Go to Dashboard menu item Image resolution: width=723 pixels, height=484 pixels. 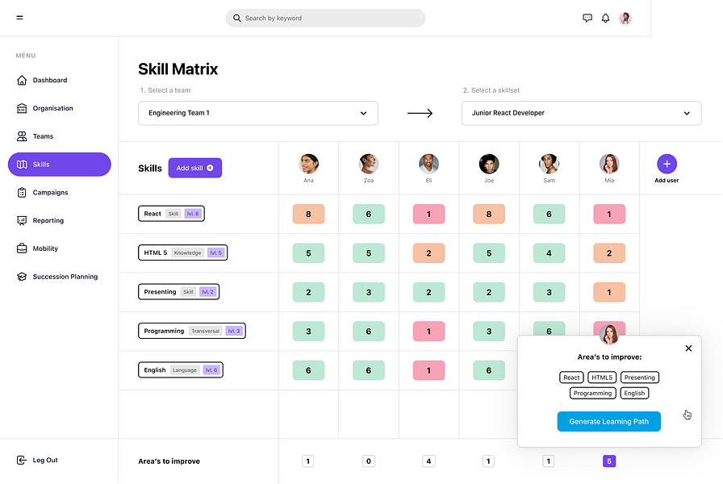(x=50, y=80)
